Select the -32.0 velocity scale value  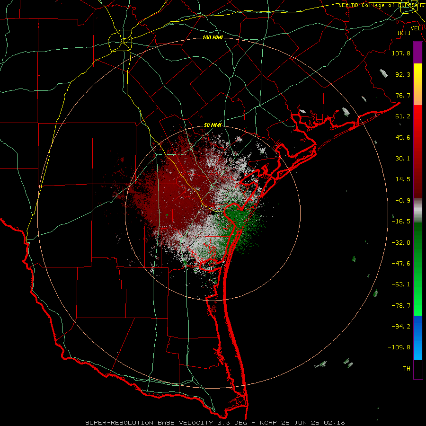pos(401,243)
